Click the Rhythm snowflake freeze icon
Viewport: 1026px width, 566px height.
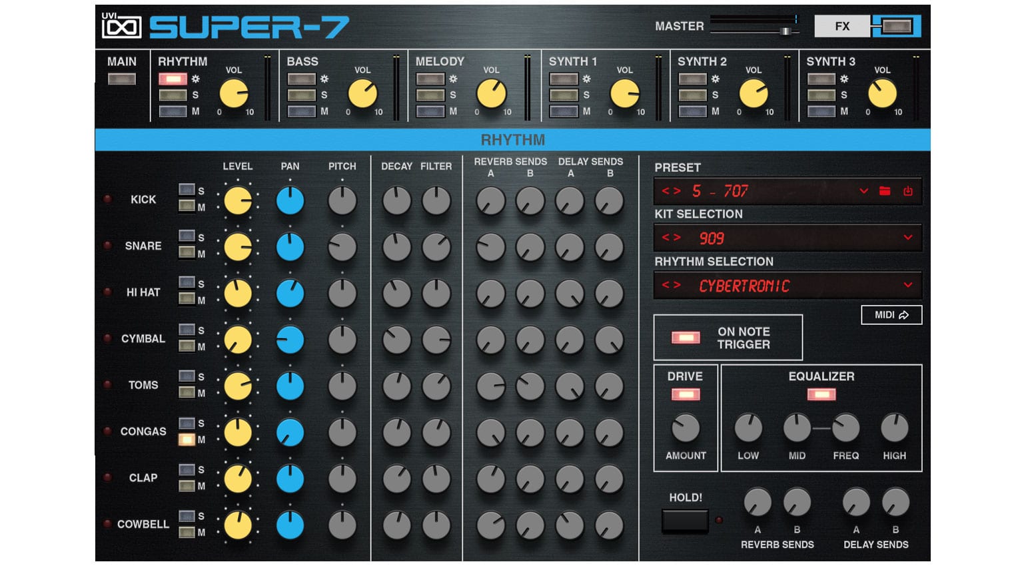(196, 79)
